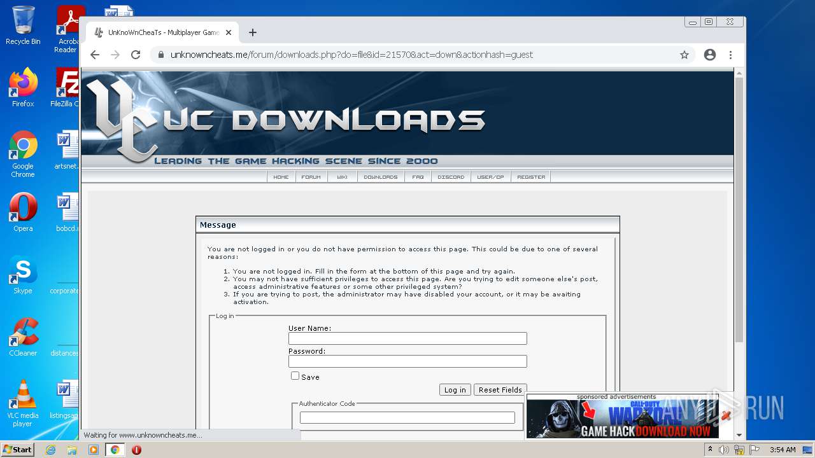Open Opera taskbar icon
The width and height of the screenshot is (815, 458).
(136, 450)
